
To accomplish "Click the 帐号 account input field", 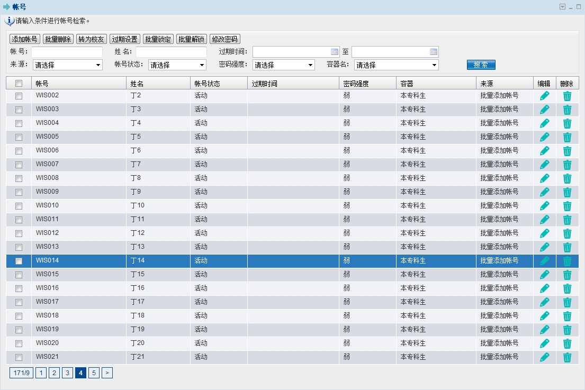I will pos(67,52).
